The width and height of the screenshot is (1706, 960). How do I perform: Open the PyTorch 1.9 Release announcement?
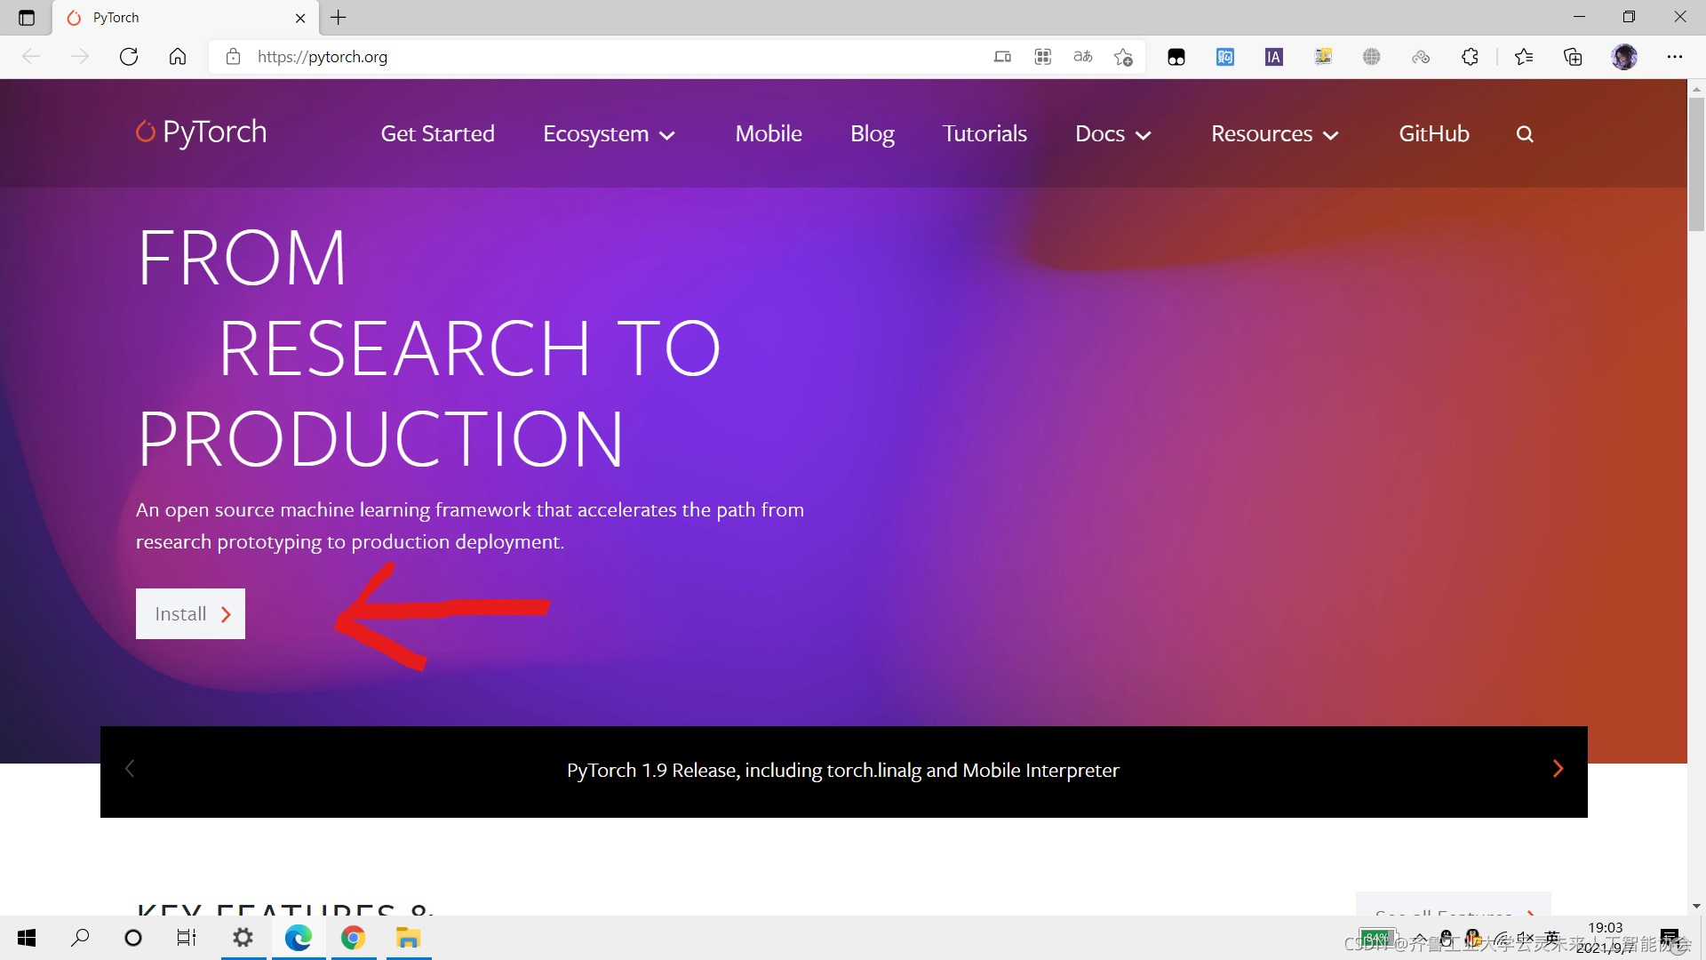pyautogui.click(x=842, y=770)
